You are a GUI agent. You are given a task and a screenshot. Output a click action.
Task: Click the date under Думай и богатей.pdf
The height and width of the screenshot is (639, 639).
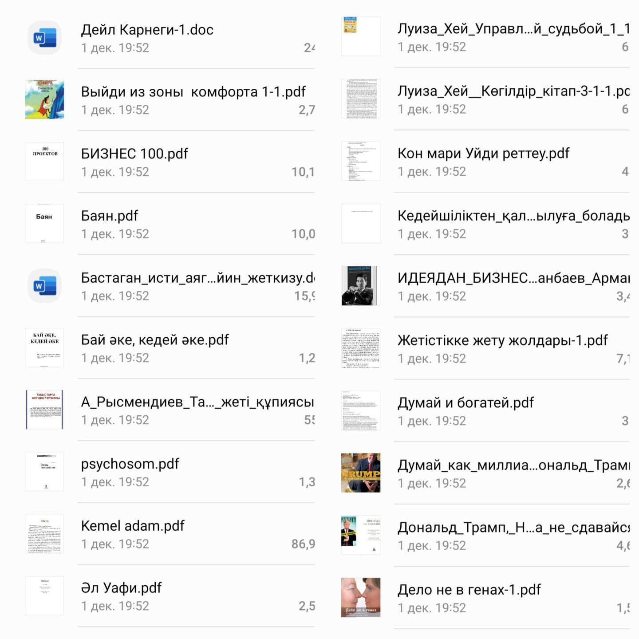[432, 421]
